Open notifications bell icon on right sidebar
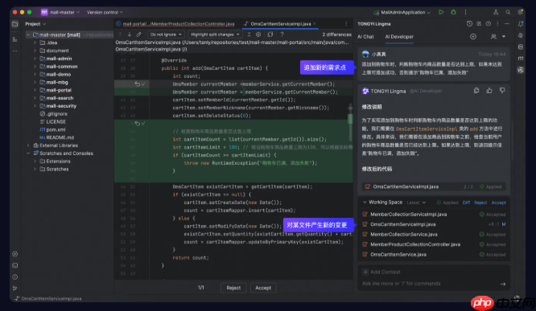The width and height of the screenshot is (536, 311). [521, 24]
